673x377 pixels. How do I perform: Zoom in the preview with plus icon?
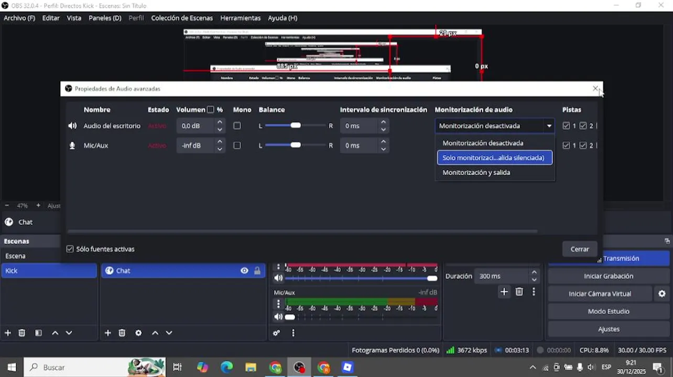(x=38, y=206)
